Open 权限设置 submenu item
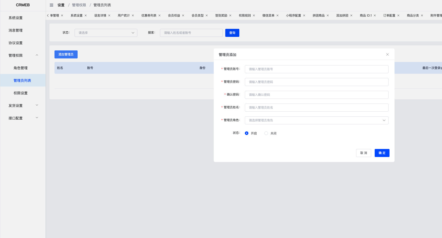442x238 pixels. 23,93
